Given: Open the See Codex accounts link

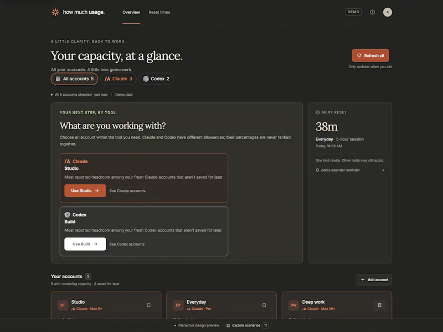Looking at the screenshot, I should coord(127,244).
